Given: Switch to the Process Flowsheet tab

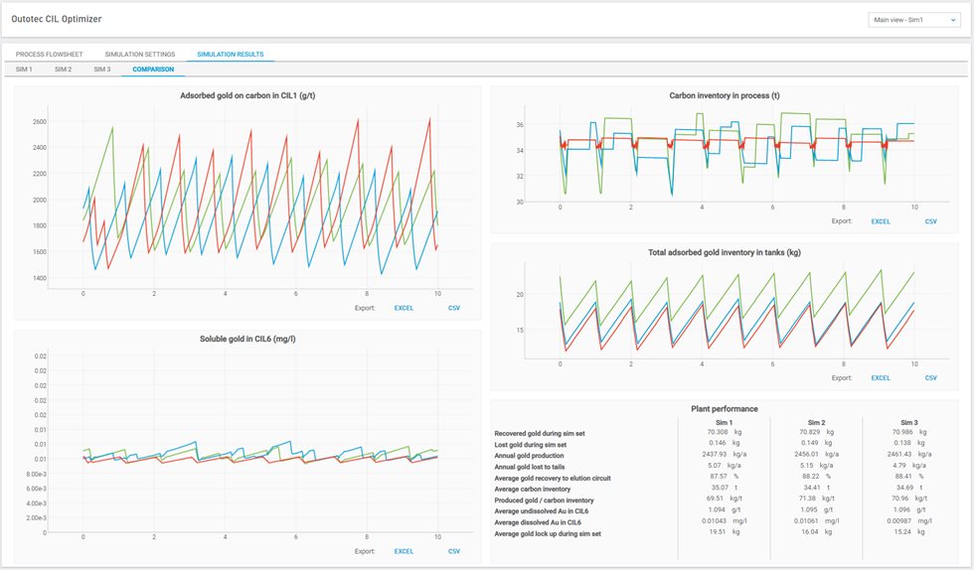Looking at the screenshot, I should [49, 55].
